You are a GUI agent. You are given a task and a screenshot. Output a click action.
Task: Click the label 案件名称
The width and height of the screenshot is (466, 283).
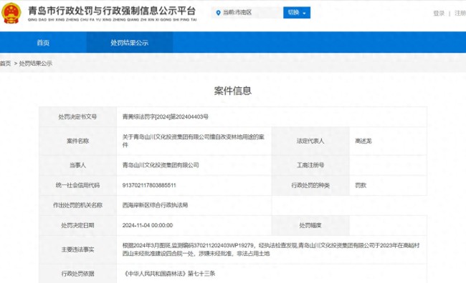point(77,141)
